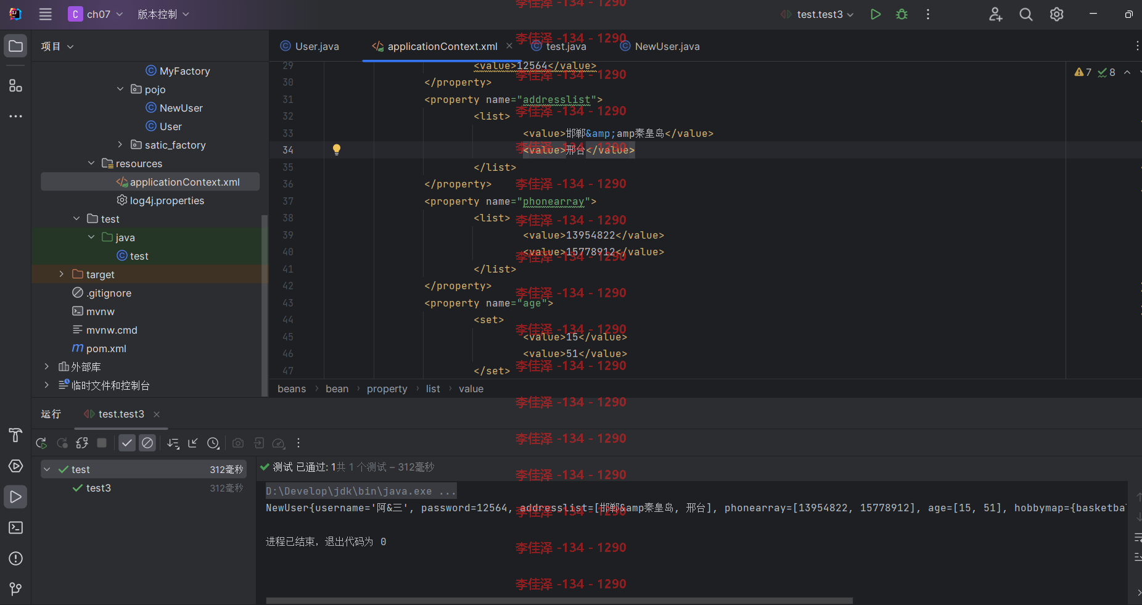Viewport: 1142px width, 605px height.
Task: Toggle the Run tool window icon
Action: point(16,497)
